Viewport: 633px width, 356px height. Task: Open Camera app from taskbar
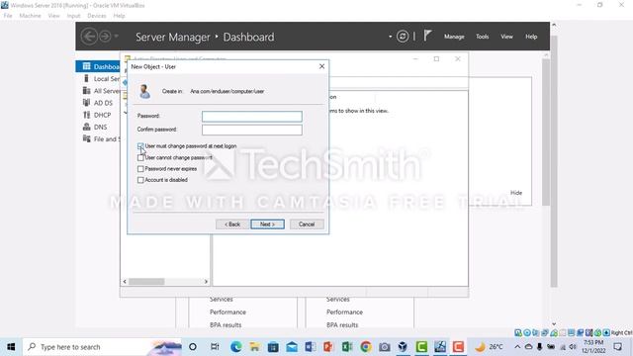pyautogui.click(x=385, y=347)
